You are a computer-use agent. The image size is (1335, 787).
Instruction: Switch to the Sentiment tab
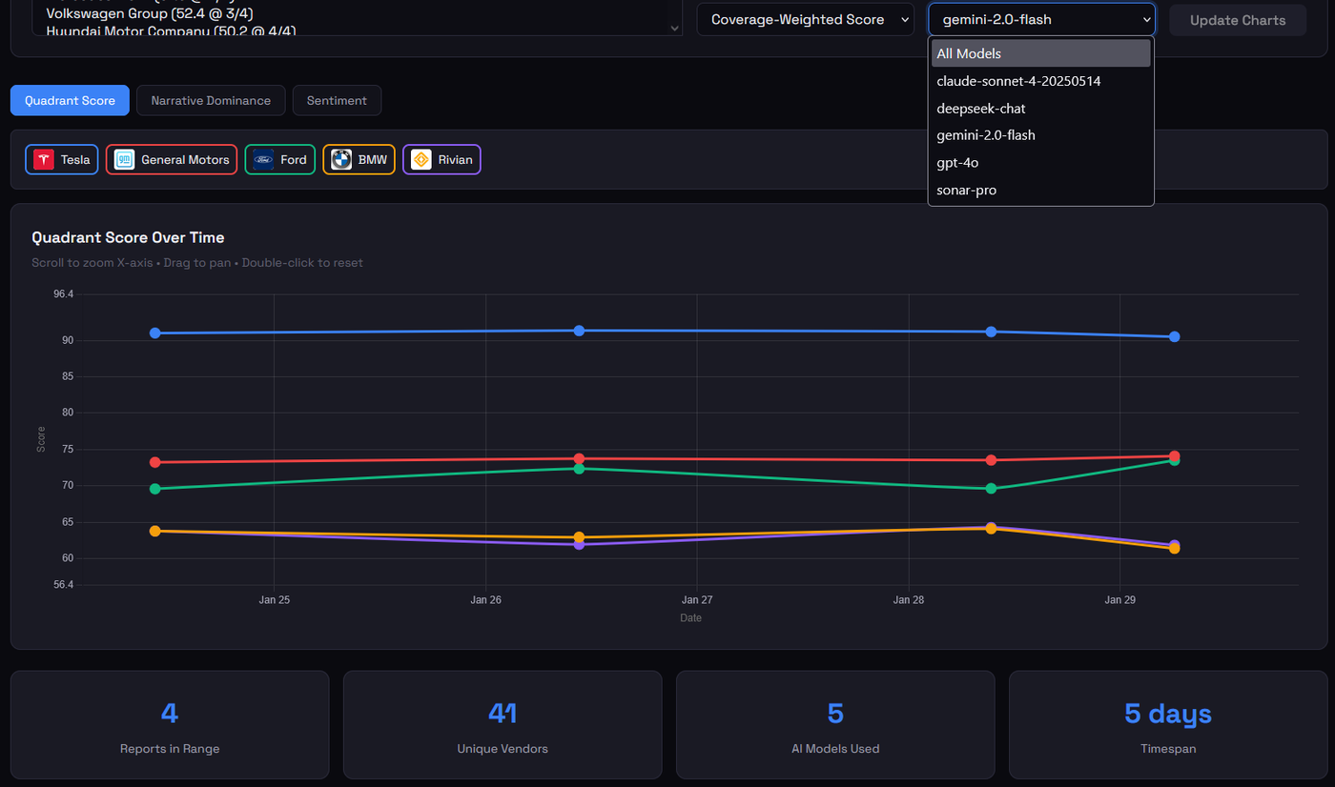(x=337, y=100)
